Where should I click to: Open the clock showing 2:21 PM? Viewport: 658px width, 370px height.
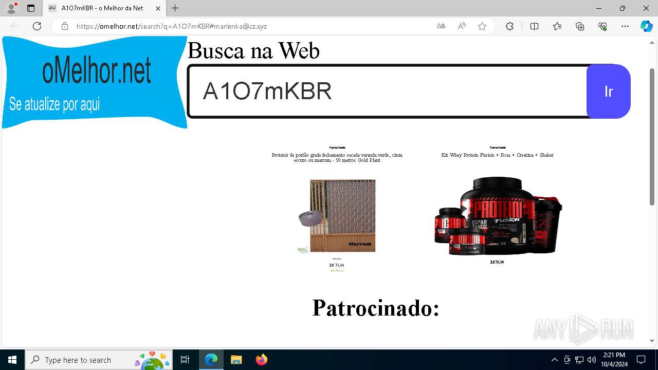[615, 360]
